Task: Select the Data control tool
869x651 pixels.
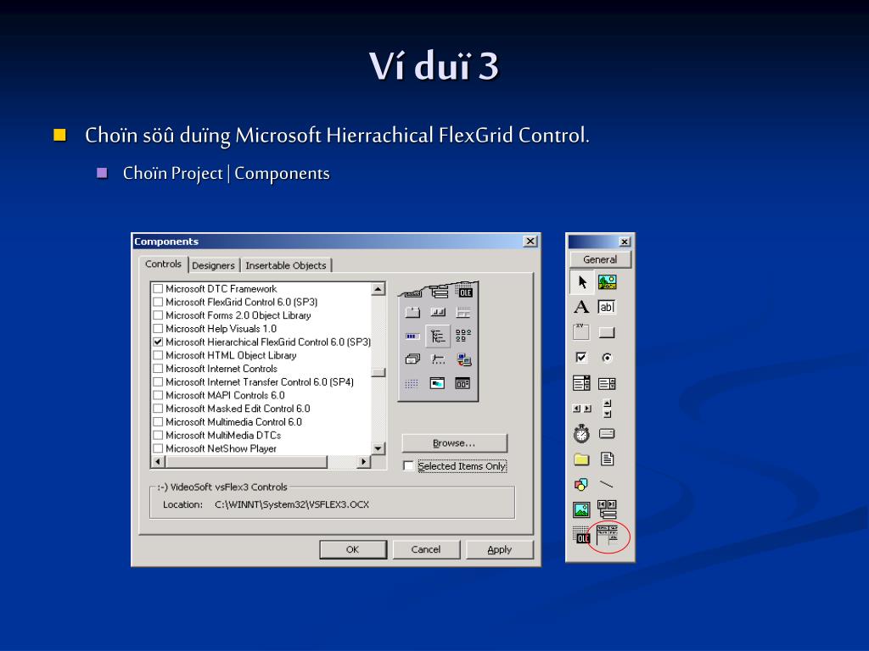Action: click(x=607, y=509)
